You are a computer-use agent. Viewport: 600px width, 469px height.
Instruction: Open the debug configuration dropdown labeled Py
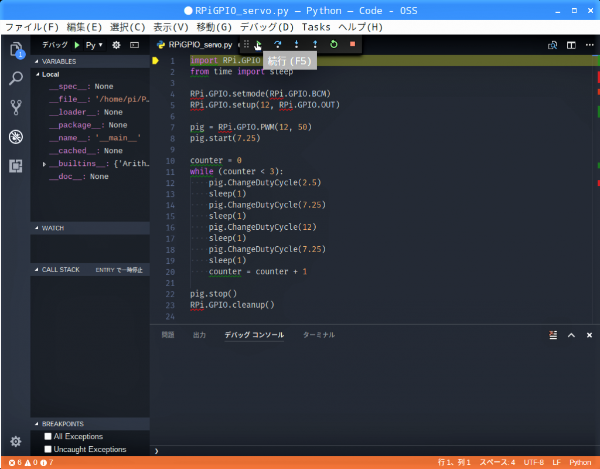(94, 45)
